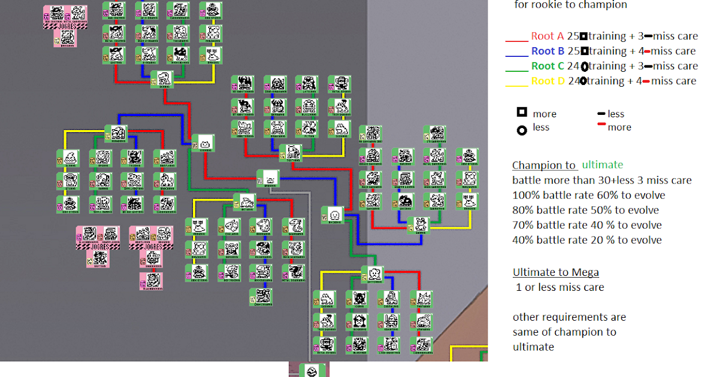The width and height of the screenshot is (719, 377).
Task: Click the rookie card heading the left-side group
Action: (116, 133)
